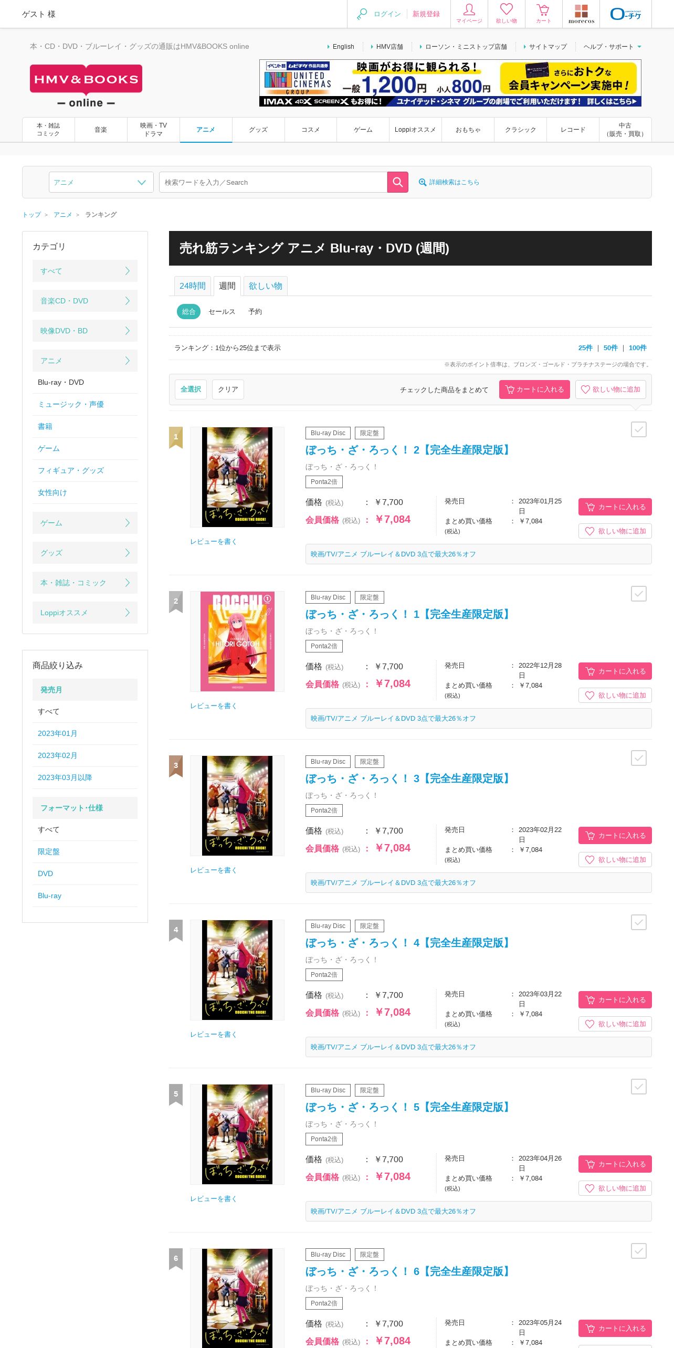
Task: Open the morecos icon link
Action: coord(581,14)
